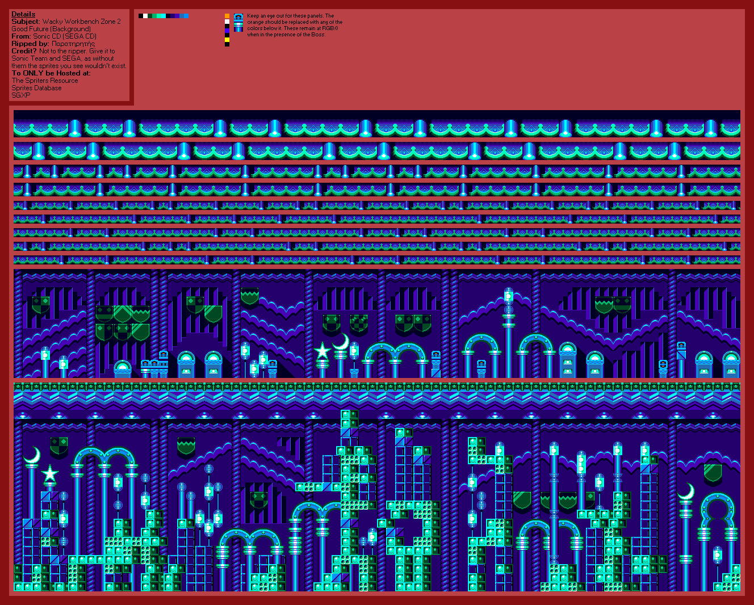
Task: Click 'Wacky Workbench Zone 2' subject text
Action: (x=82, y=22)
